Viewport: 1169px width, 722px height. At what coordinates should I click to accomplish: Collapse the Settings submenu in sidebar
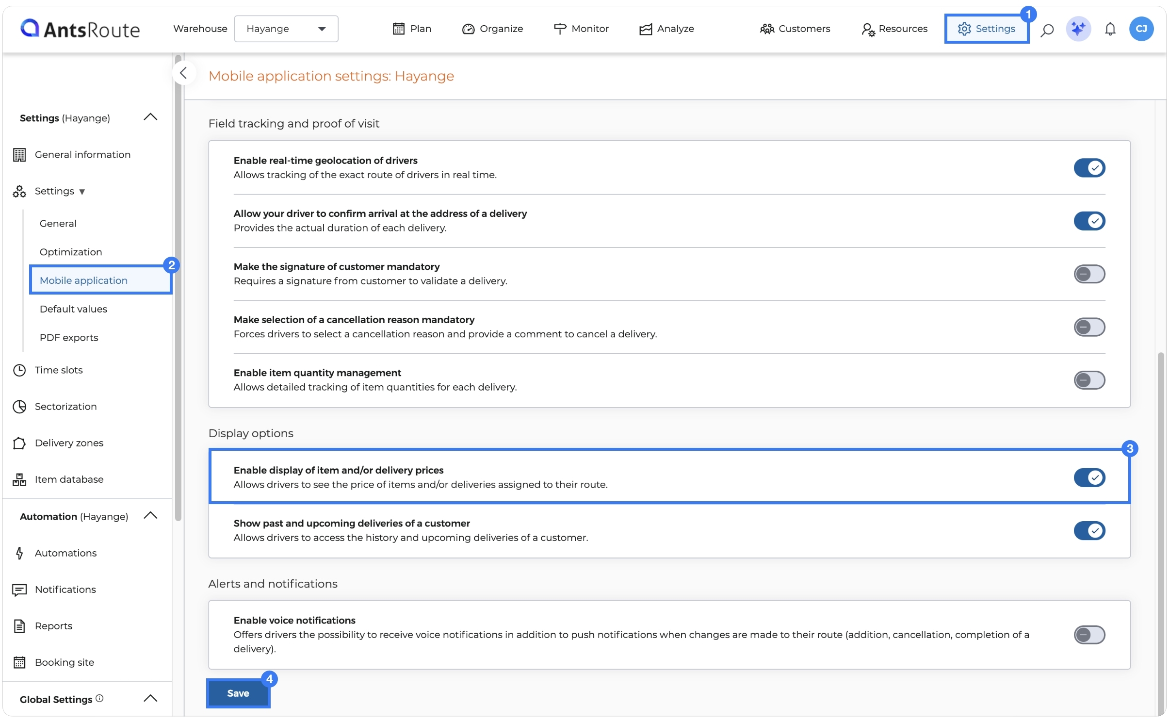tap(82, 191)
